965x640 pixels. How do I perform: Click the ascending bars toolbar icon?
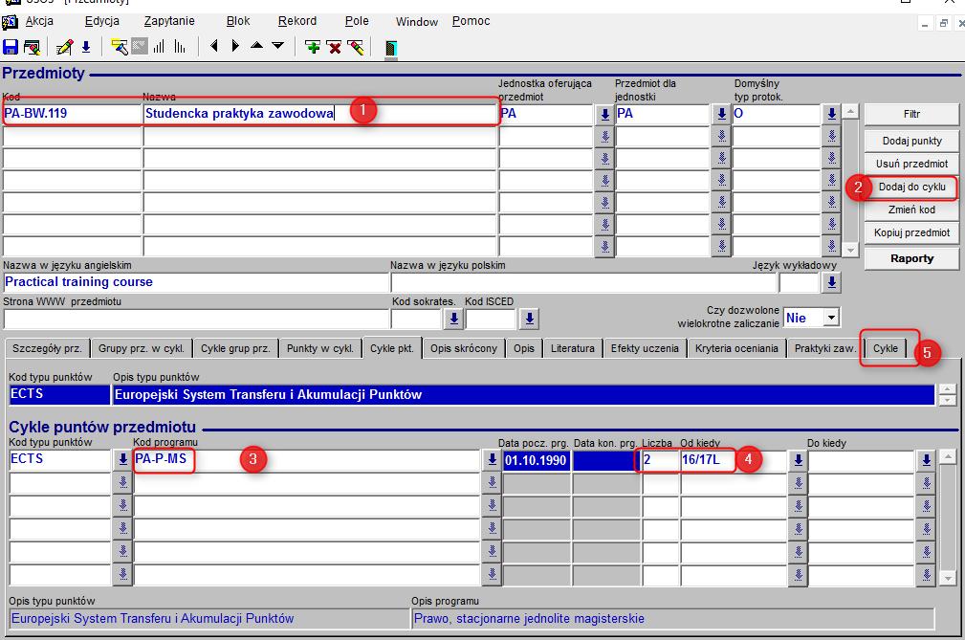[x=160, y=47]
